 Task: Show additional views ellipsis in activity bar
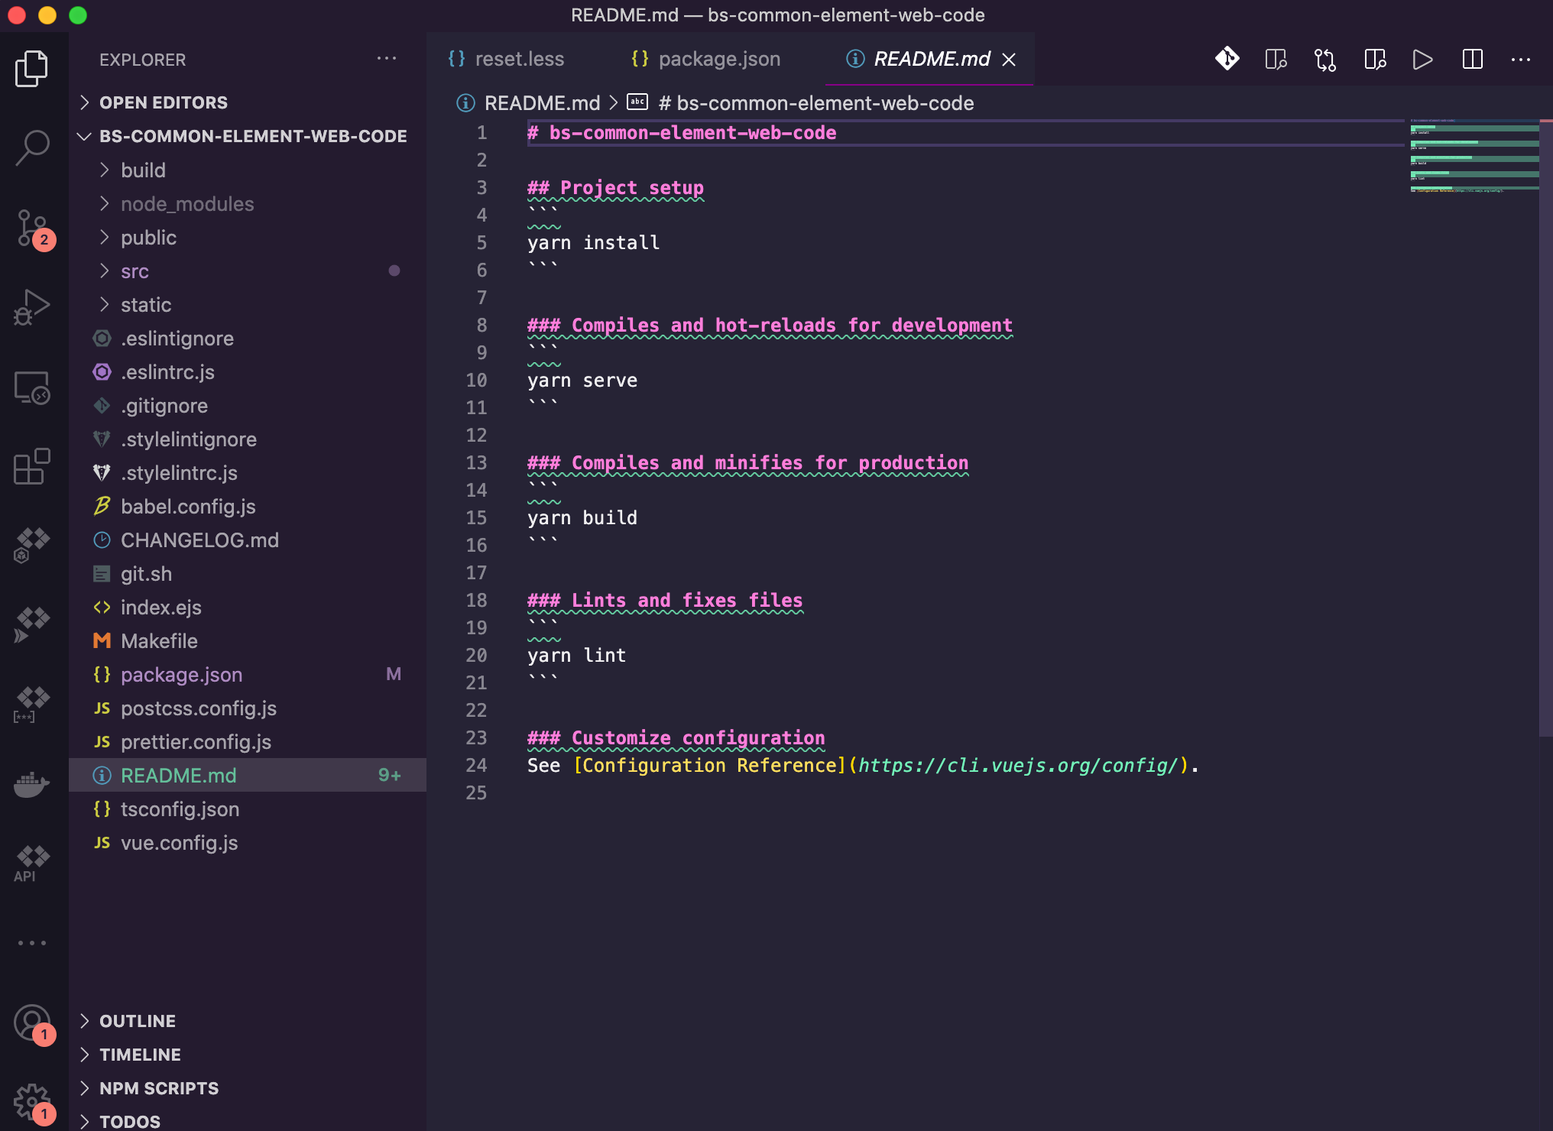point(32,943)
